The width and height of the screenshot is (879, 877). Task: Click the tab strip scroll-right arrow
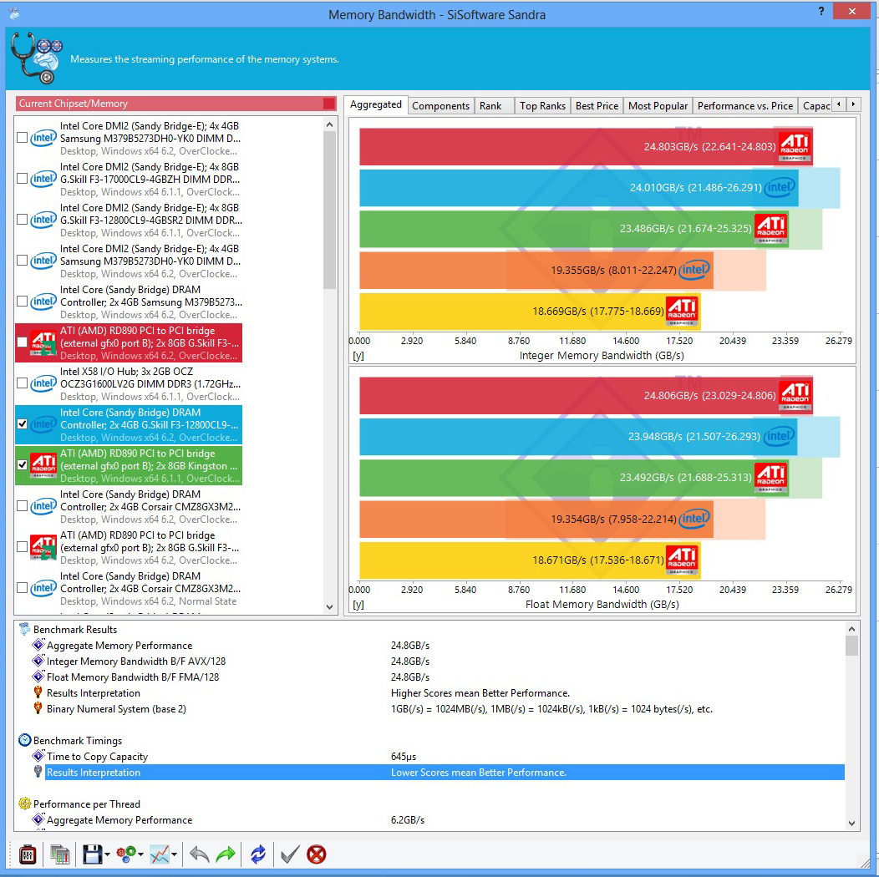click(853, 104)
